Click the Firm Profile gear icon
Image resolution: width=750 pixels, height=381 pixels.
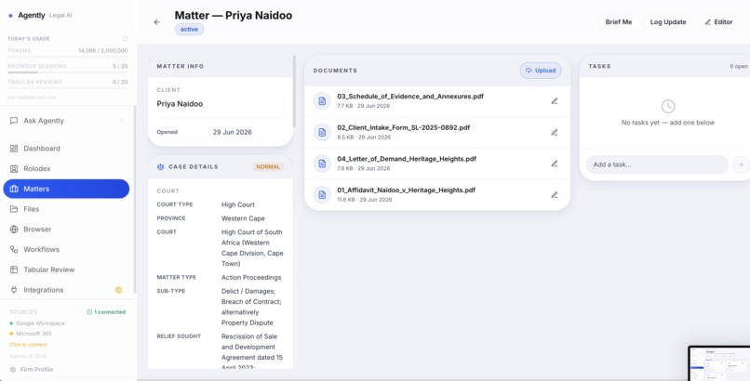click(x=13, y=370)
